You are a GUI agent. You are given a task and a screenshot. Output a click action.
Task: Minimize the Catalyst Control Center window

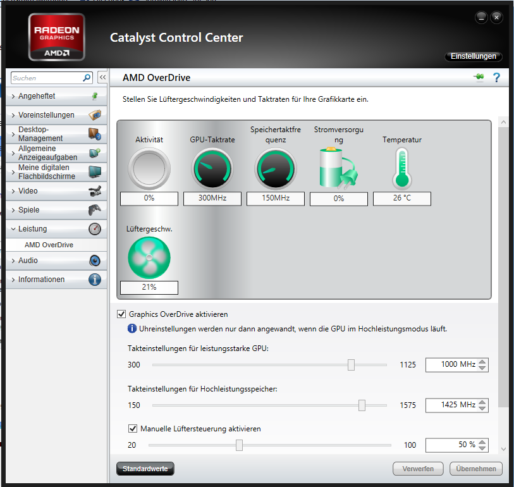[x=481, y=17]
